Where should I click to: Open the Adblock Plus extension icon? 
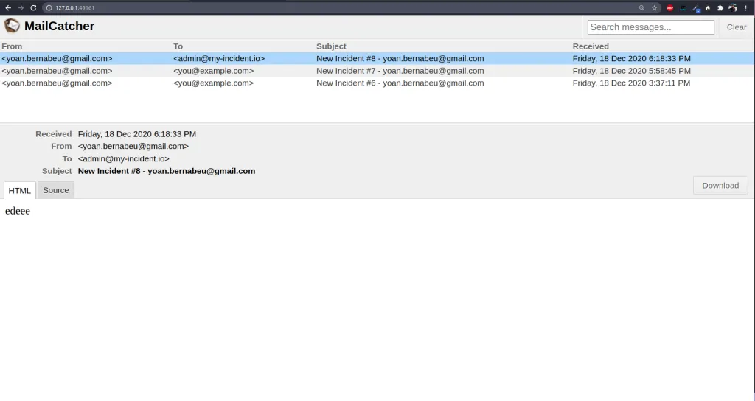tap(670, 7)
